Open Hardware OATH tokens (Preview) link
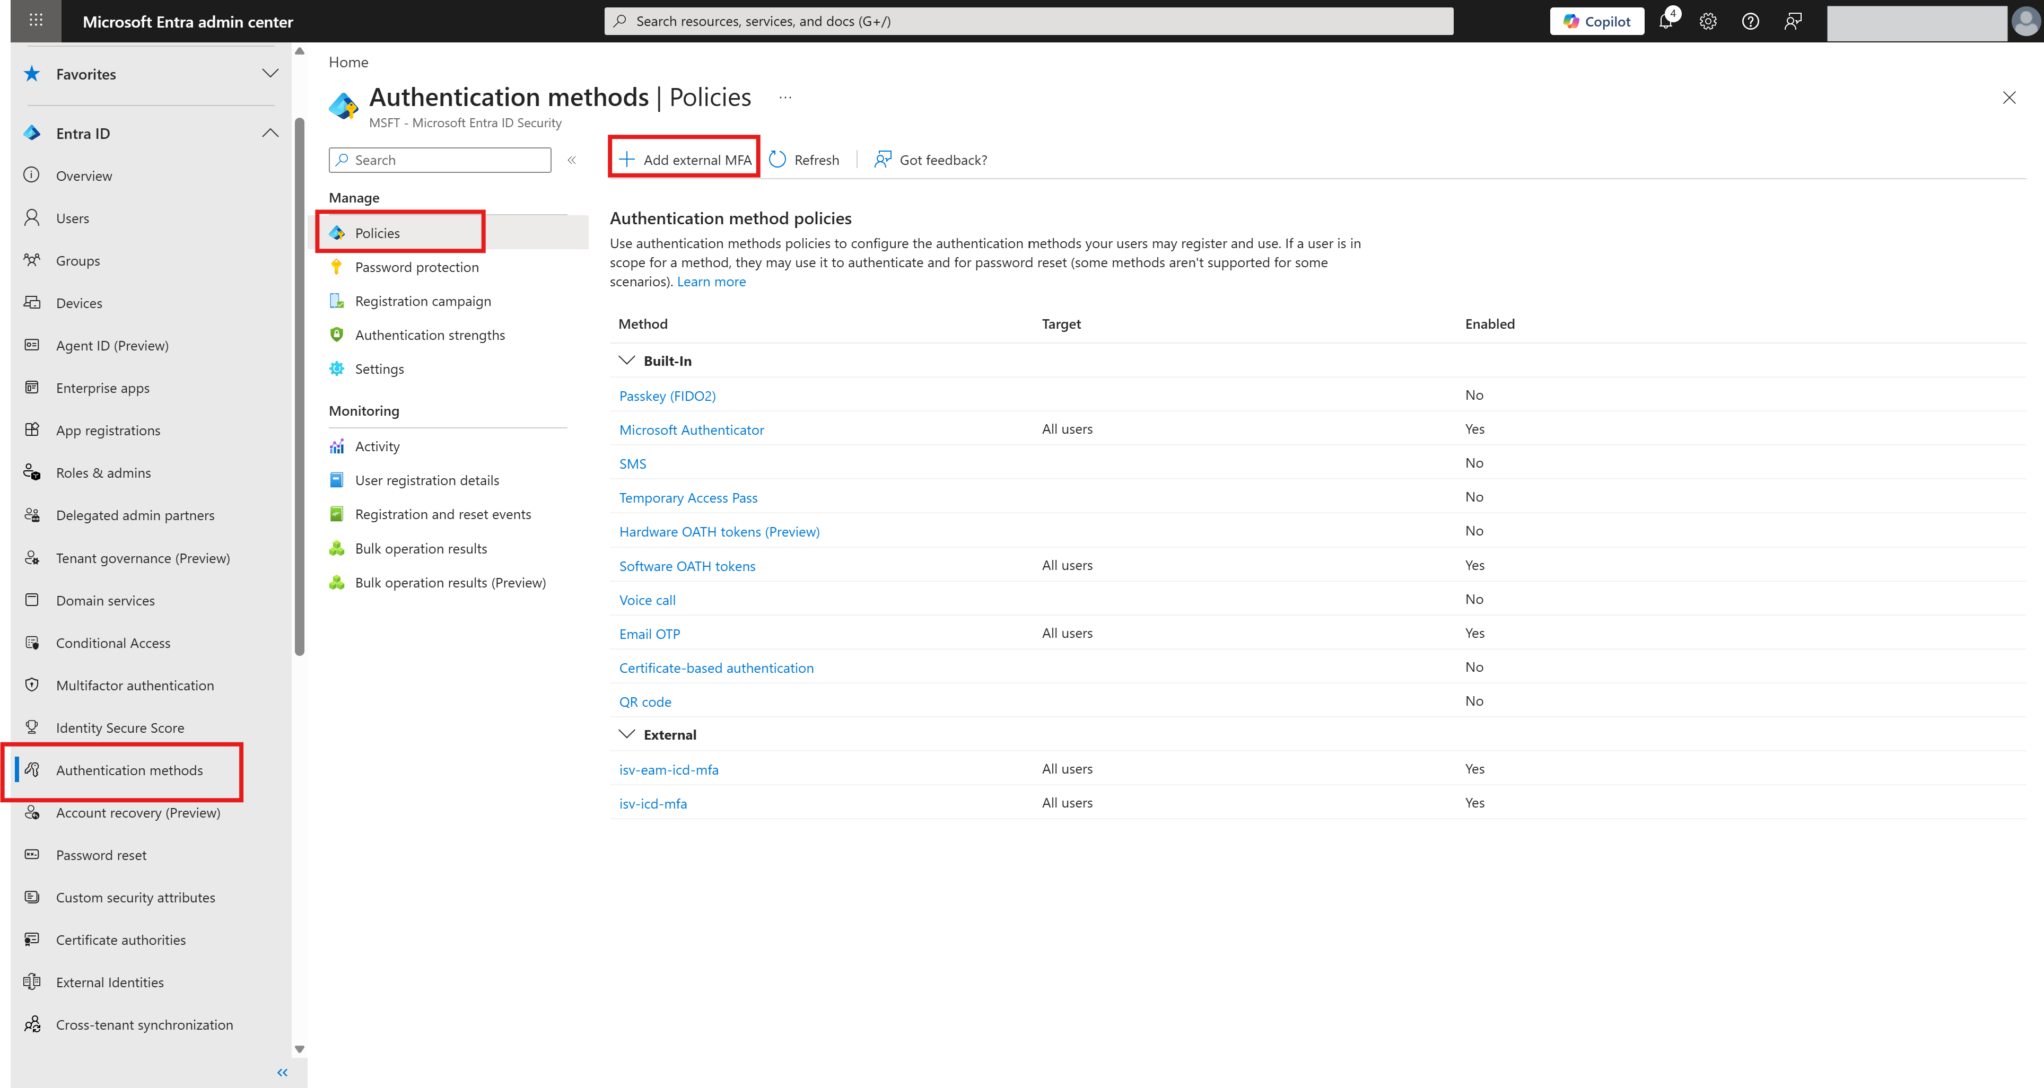Screen dimensions: 2044x1088 point(719,531)
